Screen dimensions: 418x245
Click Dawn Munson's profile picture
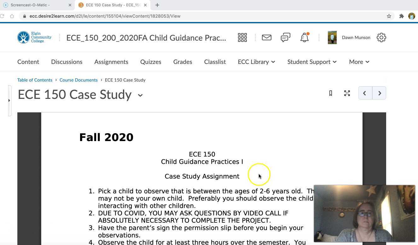coord(332,37)
